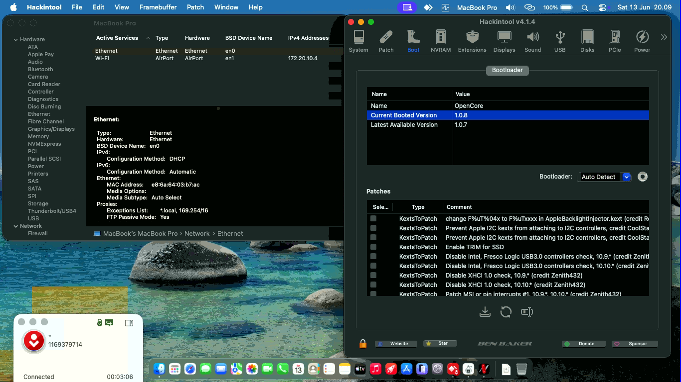Click the Sound speaker toolbar icon
Image resolution: width=681 pixels, height=382 pixels.
click(532, 41)
